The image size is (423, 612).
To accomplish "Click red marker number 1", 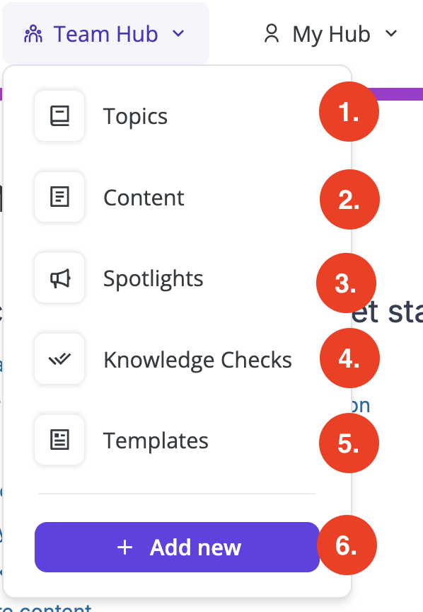I will [x=349, y=112].
